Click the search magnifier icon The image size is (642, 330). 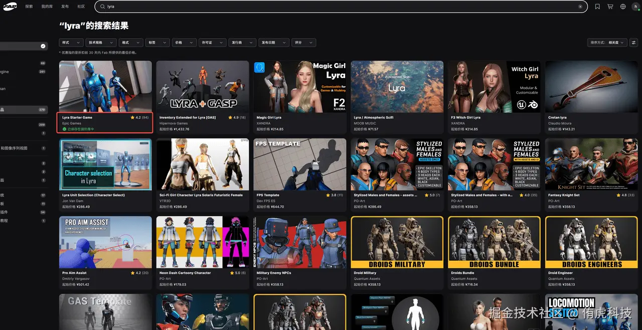click(x=102, y=7)
